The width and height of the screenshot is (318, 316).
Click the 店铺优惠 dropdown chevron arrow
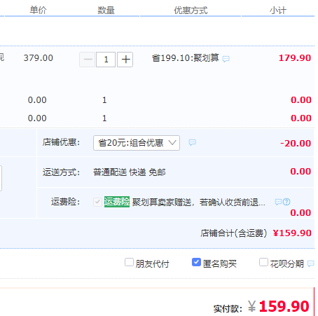172,142
